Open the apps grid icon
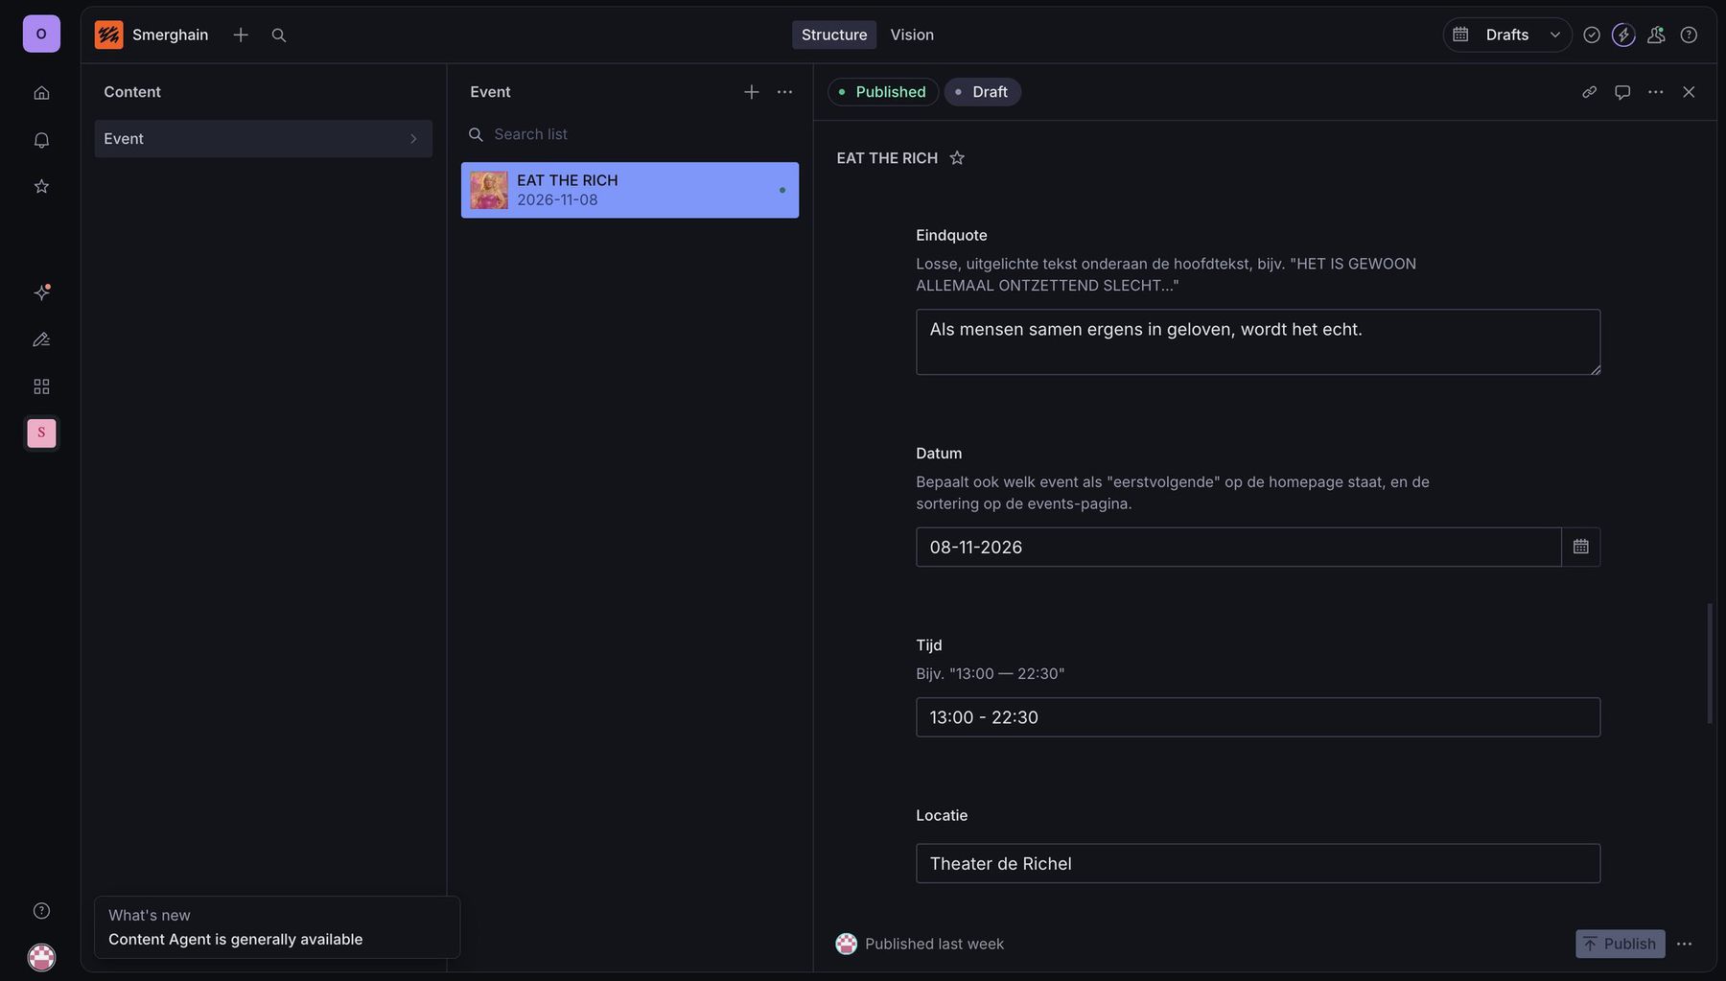The image size is (1726, 981). (41, 386)
